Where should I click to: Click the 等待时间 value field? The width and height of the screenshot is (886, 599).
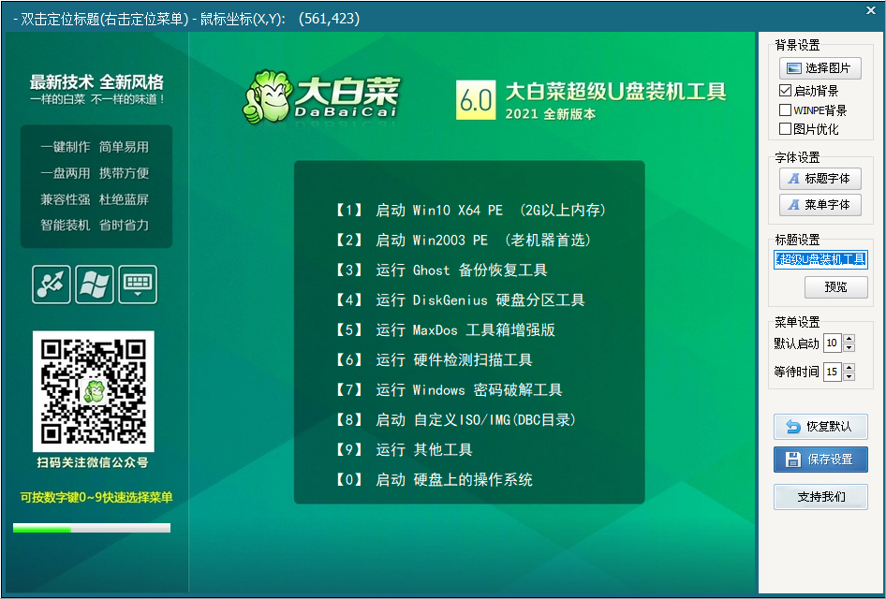coord(833,373)
